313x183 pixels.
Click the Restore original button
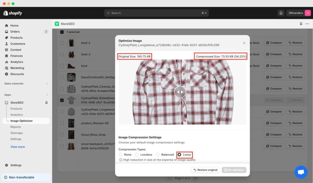pos(205,170)
